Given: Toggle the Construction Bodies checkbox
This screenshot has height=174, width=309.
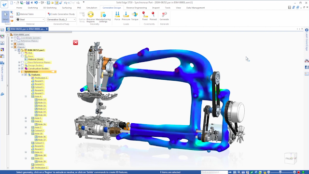Looking at the screenshot, I should click(22, 69).
